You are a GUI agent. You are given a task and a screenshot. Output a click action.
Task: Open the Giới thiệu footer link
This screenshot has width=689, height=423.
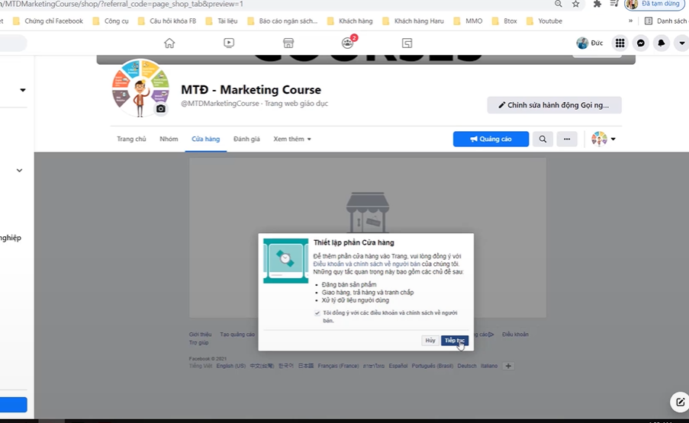(201, 335)
